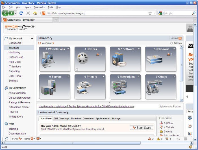Open the Documentation help link
This screenshot has height=150, width=198.
[x=17, y=133]
